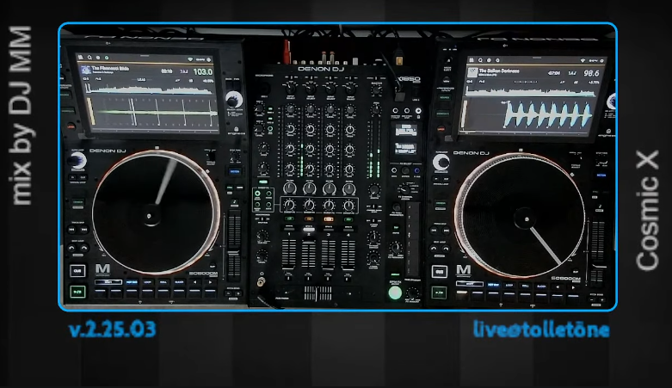
Task: Toggle CENSOR button on the right deck
Action: 441,203
